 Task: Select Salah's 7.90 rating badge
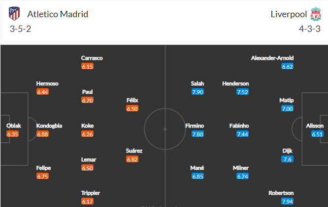pos(197,92)
